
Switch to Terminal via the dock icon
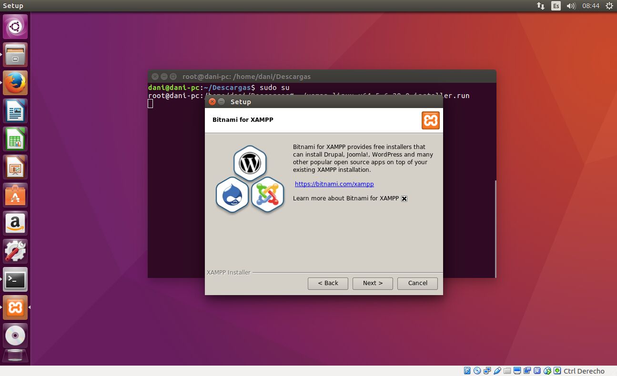pos(15,279)
